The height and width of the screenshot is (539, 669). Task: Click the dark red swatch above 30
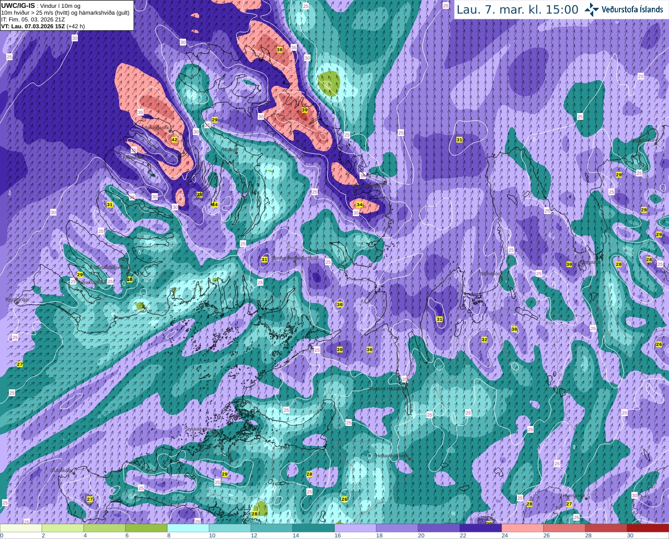point(648,528)
